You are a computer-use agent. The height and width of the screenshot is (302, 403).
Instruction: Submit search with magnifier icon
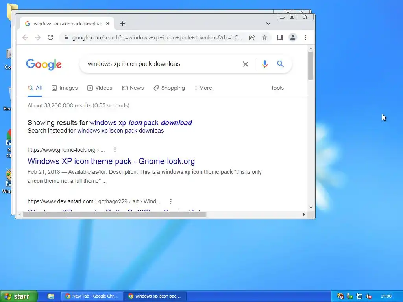tap(280, 64)
